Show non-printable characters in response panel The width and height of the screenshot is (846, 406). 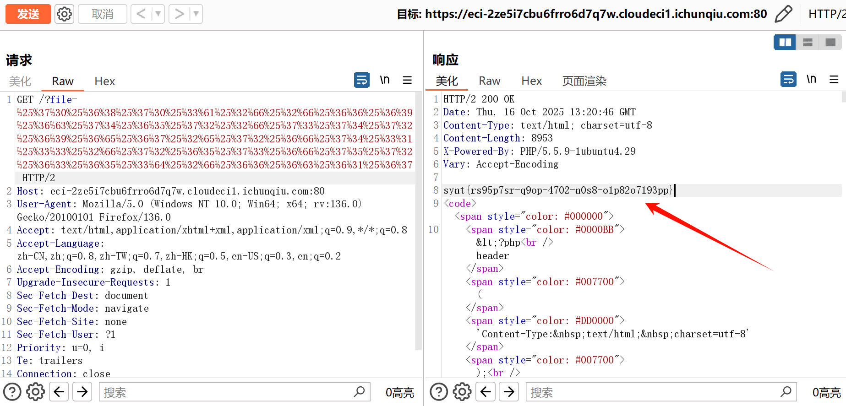click(811, 80)
